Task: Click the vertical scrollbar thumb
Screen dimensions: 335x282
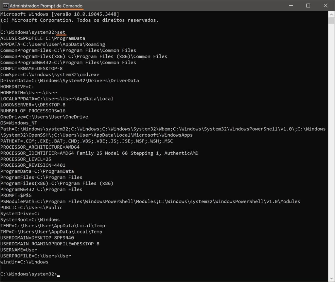Action: click(x=331, y=21)
